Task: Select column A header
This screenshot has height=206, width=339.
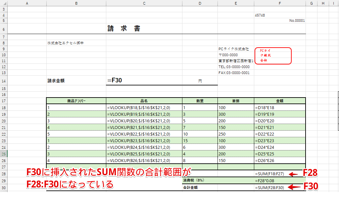Action: (x=27, y=3)
